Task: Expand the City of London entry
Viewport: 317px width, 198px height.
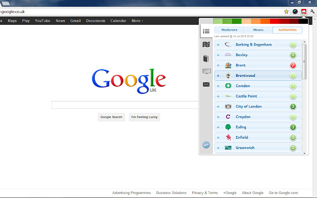Action: [x=218, y=106]
